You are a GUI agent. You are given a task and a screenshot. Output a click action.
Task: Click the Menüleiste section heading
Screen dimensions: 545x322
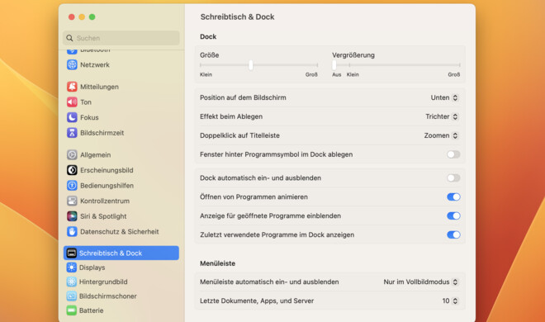217,263
